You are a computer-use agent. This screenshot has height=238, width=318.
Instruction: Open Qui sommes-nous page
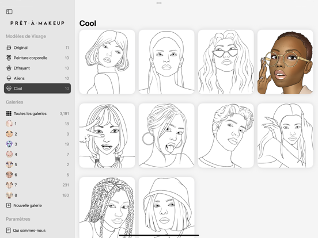pos(37,231)
